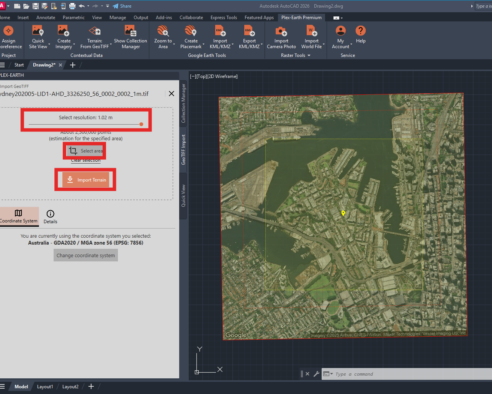This screenshot has width=492, height=394.
Task: Click the Plot printer icon
Action: [72, 6]
